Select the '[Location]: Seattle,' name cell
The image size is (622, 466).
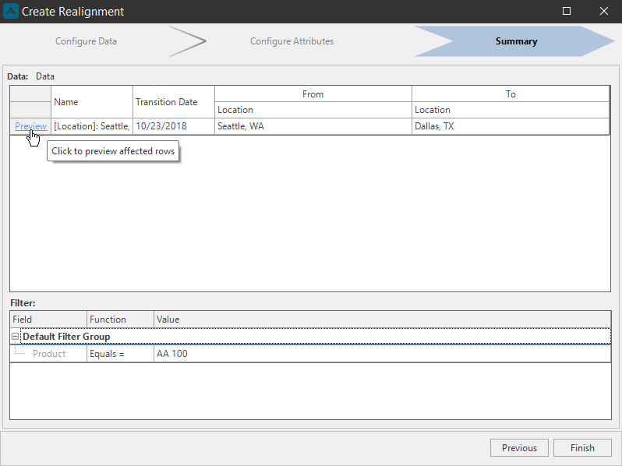(x=92, y=126)
